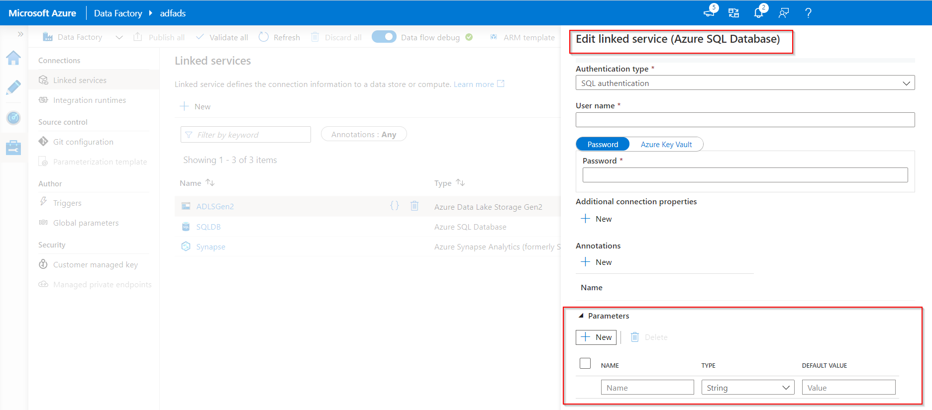Screen dimensions: 932x410
Task: Open the notifications bell
Action: (x=759, y=12)
